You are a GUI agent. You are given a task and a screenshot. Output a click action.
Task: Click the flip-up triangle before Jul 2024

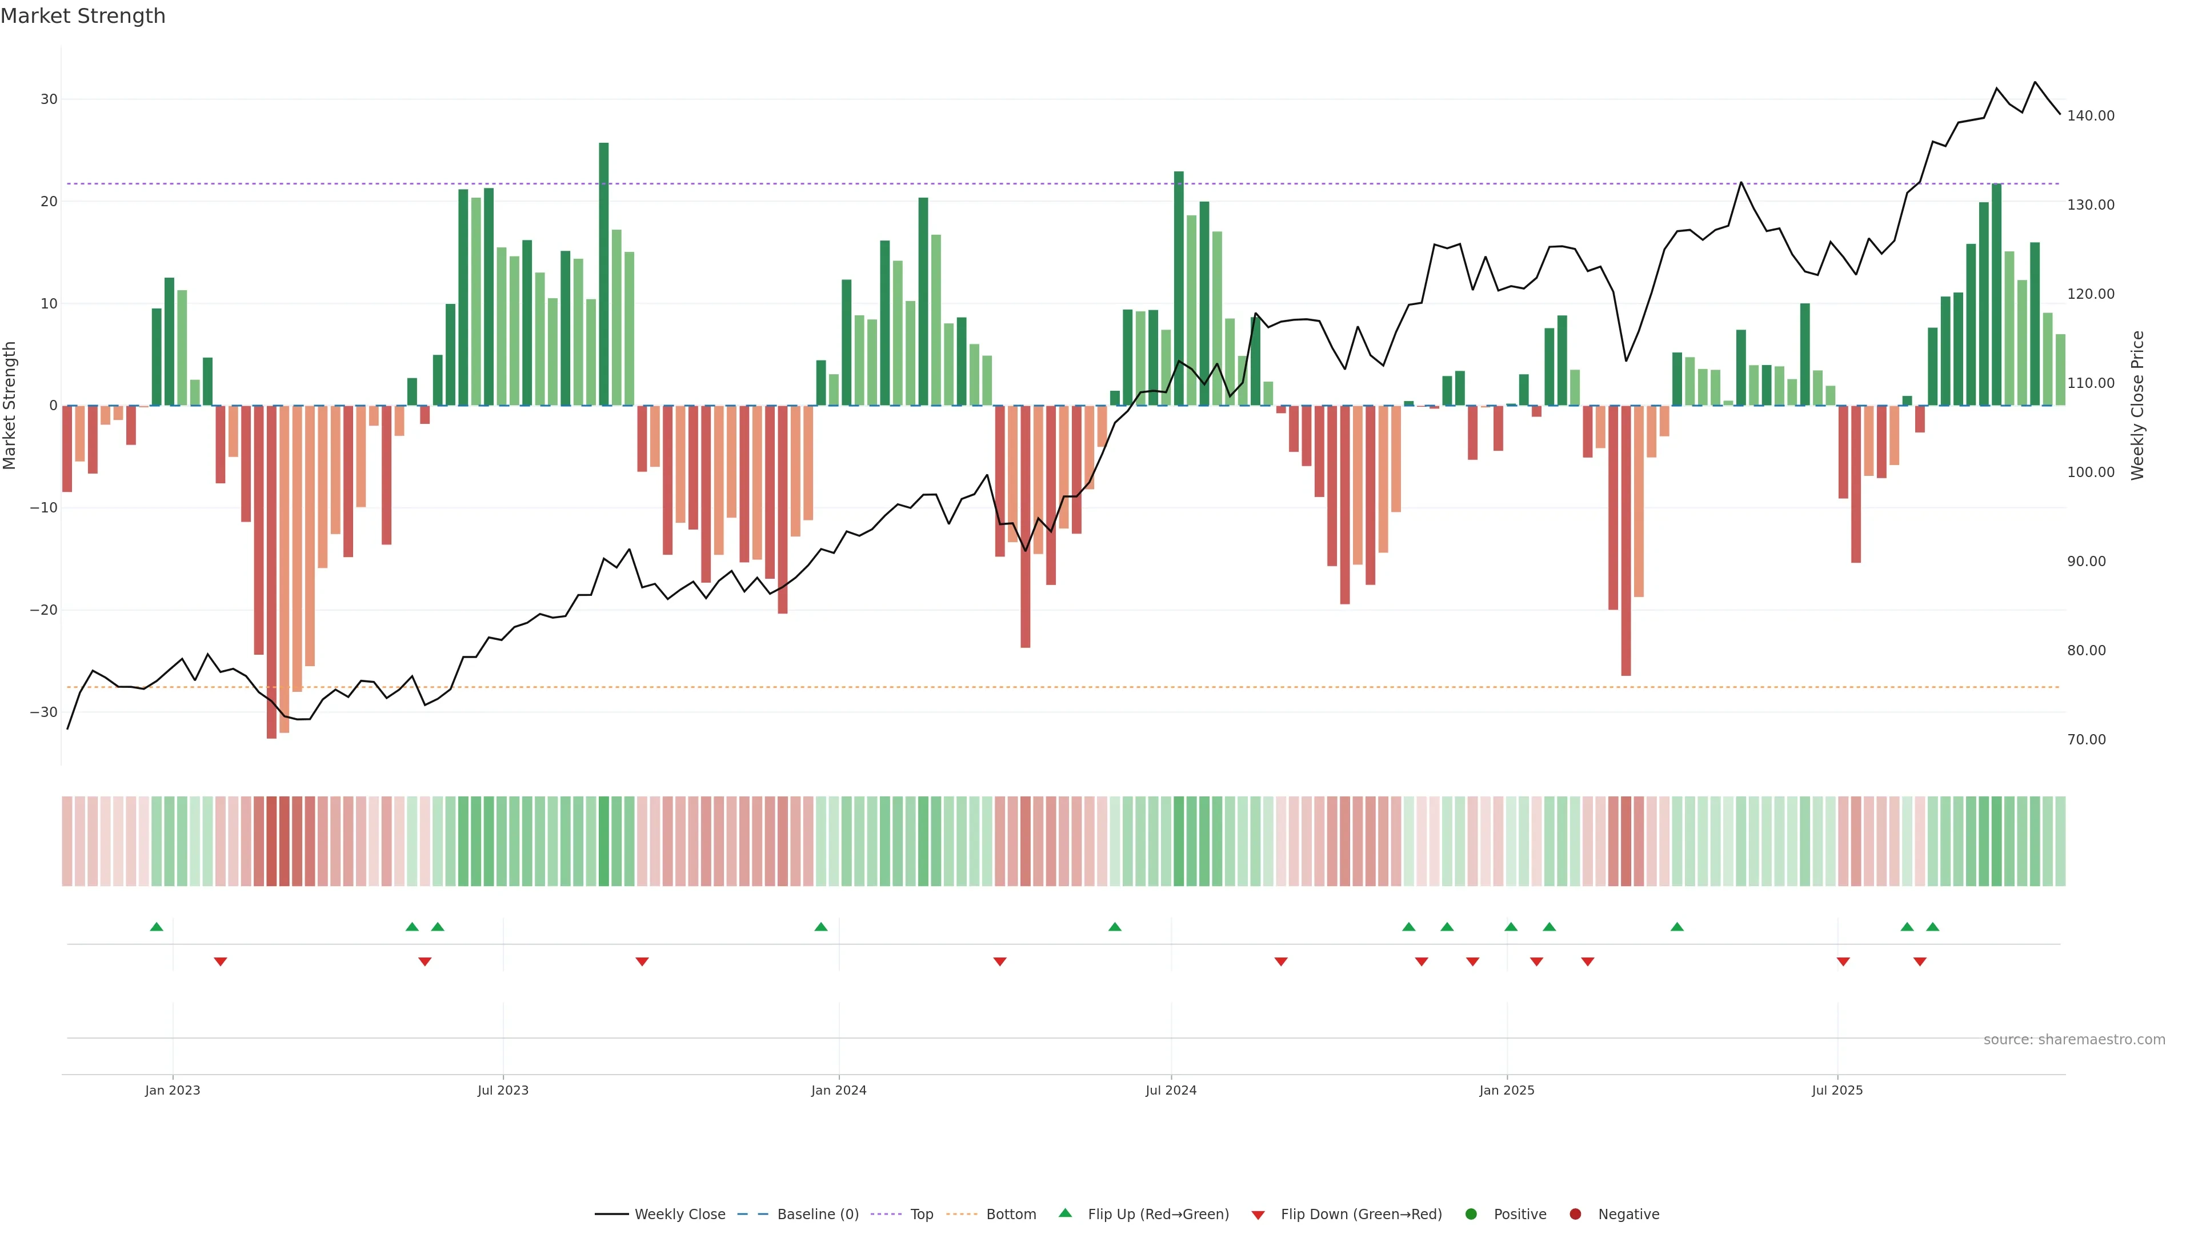[1115, 927]
